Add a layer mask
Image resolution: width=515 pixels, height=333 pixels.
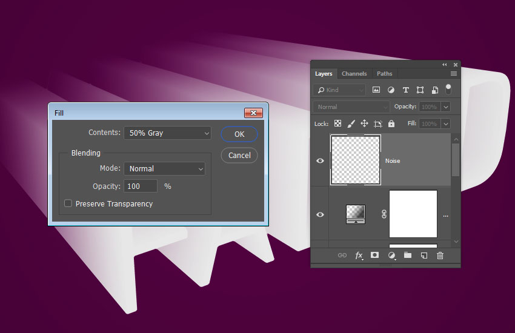coord(375,256)
